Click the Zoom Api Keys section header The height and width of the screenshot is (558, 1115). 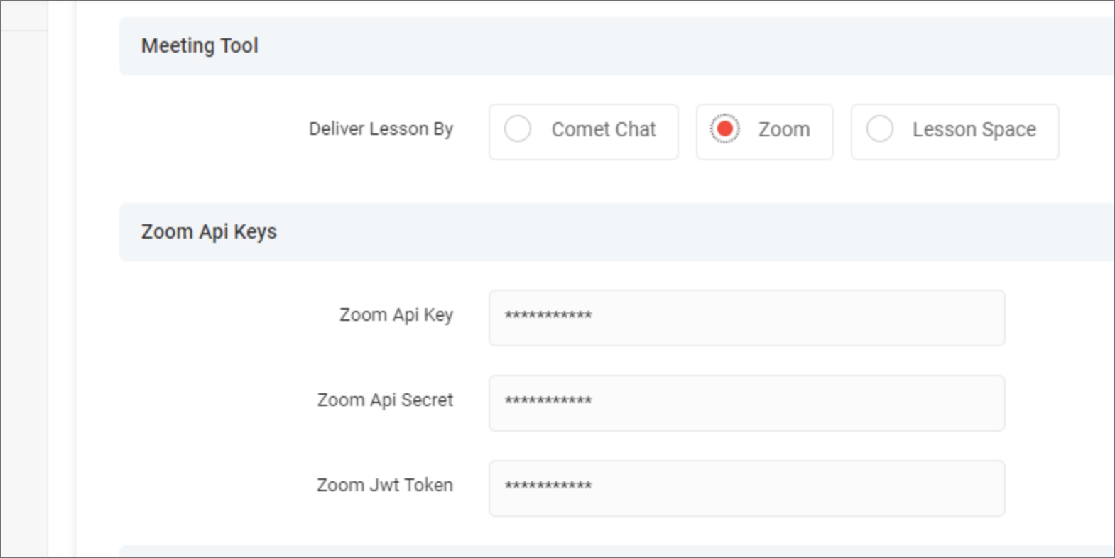tap(209, 232)
